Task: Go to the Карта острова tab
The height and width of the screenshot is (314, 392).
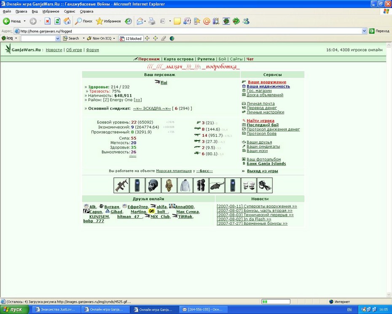Action: click(178, 59)
